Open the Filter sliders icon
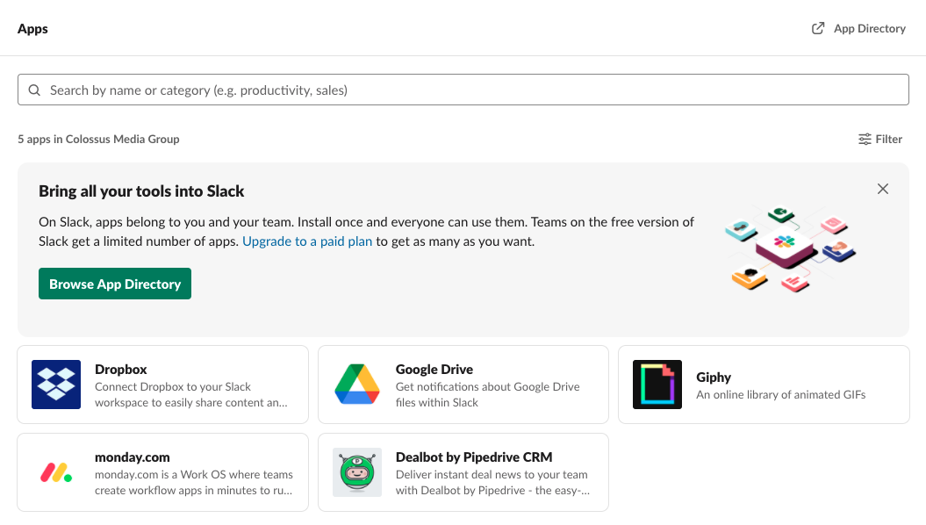 click(865, 139)
